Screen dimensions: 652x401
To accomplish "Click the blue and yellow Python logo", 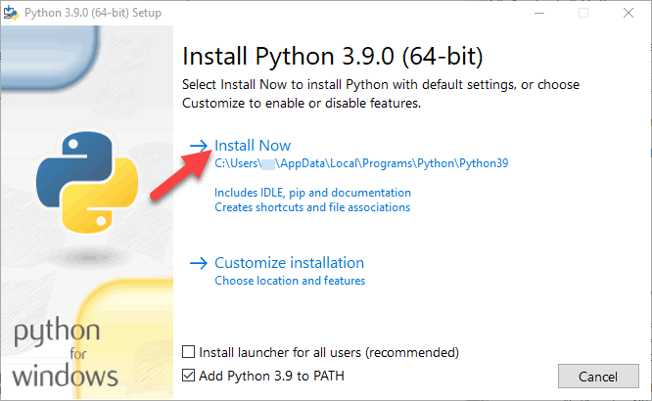I will [87, 182].
